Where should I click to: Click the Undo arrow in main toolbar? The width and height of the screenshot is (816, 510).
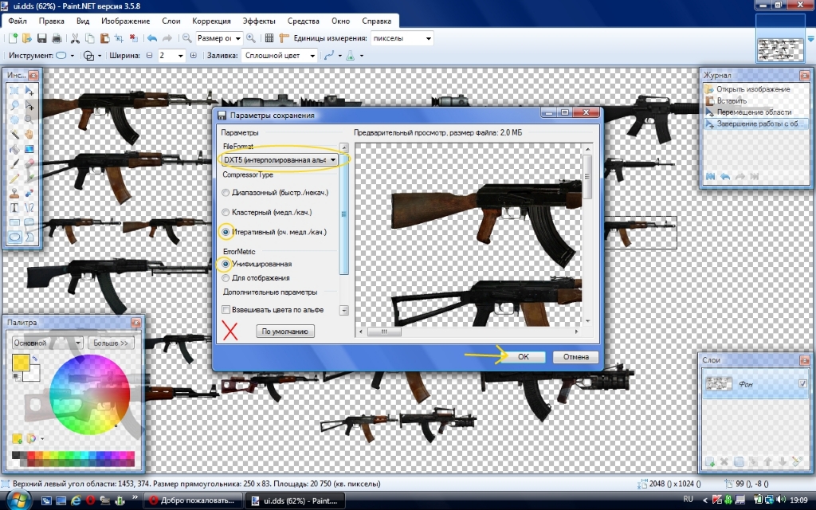pos(152,38)
